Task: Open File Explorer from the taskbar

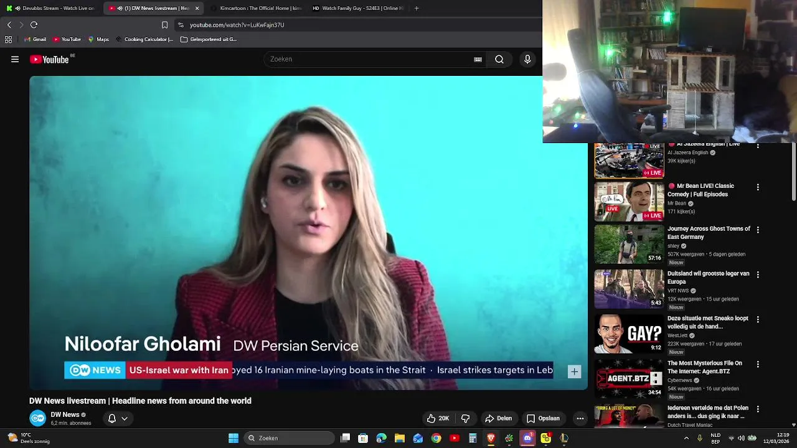Action: click(x=400, y=438)
